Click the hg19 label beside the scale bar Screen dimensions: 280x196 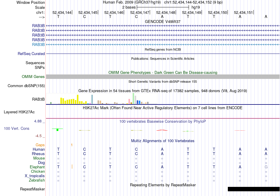[x=196, y=7]
